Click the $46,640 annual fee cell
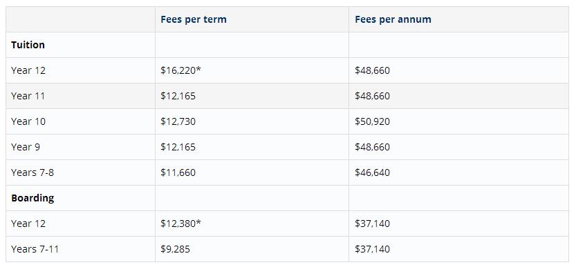This screenshot has width=576, height=267. 372,172
